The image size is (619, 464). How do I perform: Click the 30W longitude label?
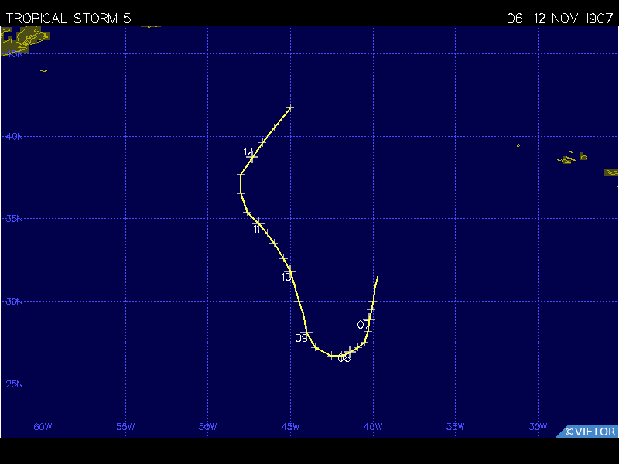pyautogui.click(x=538, y=427)
